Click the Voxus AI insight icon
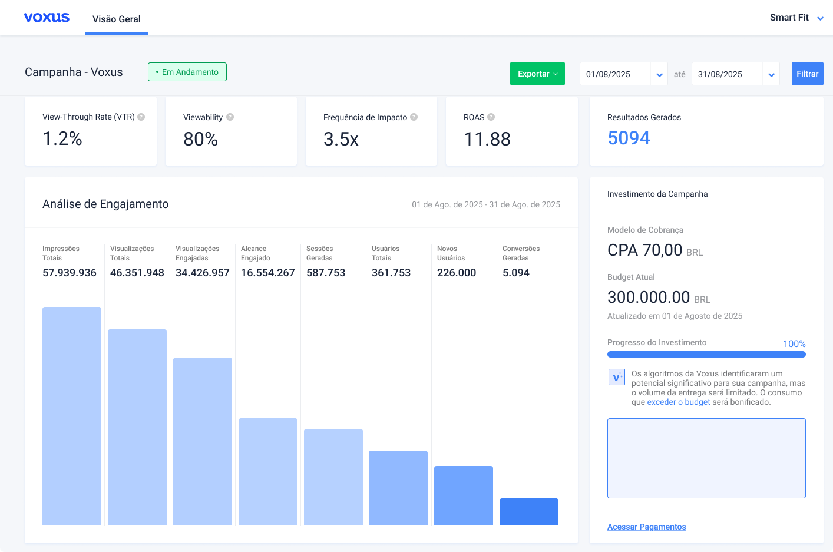The height and width of the screenshot is (552, 833). coord(616,377)
